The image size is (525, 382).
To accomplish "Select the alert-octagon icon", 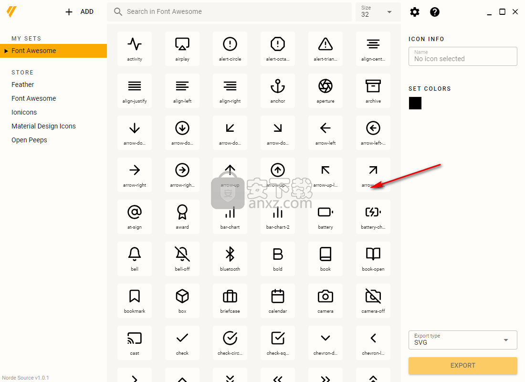I will point(278,49).
